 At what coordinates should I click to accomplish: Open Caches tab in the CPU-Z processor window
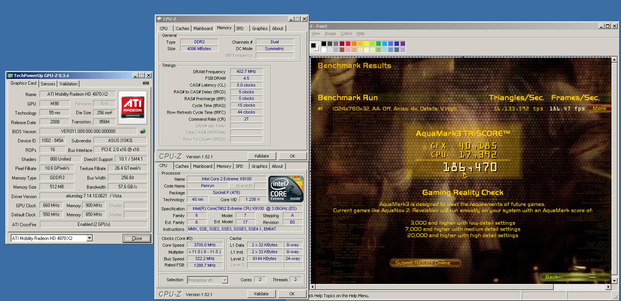[x=182, y=166]
